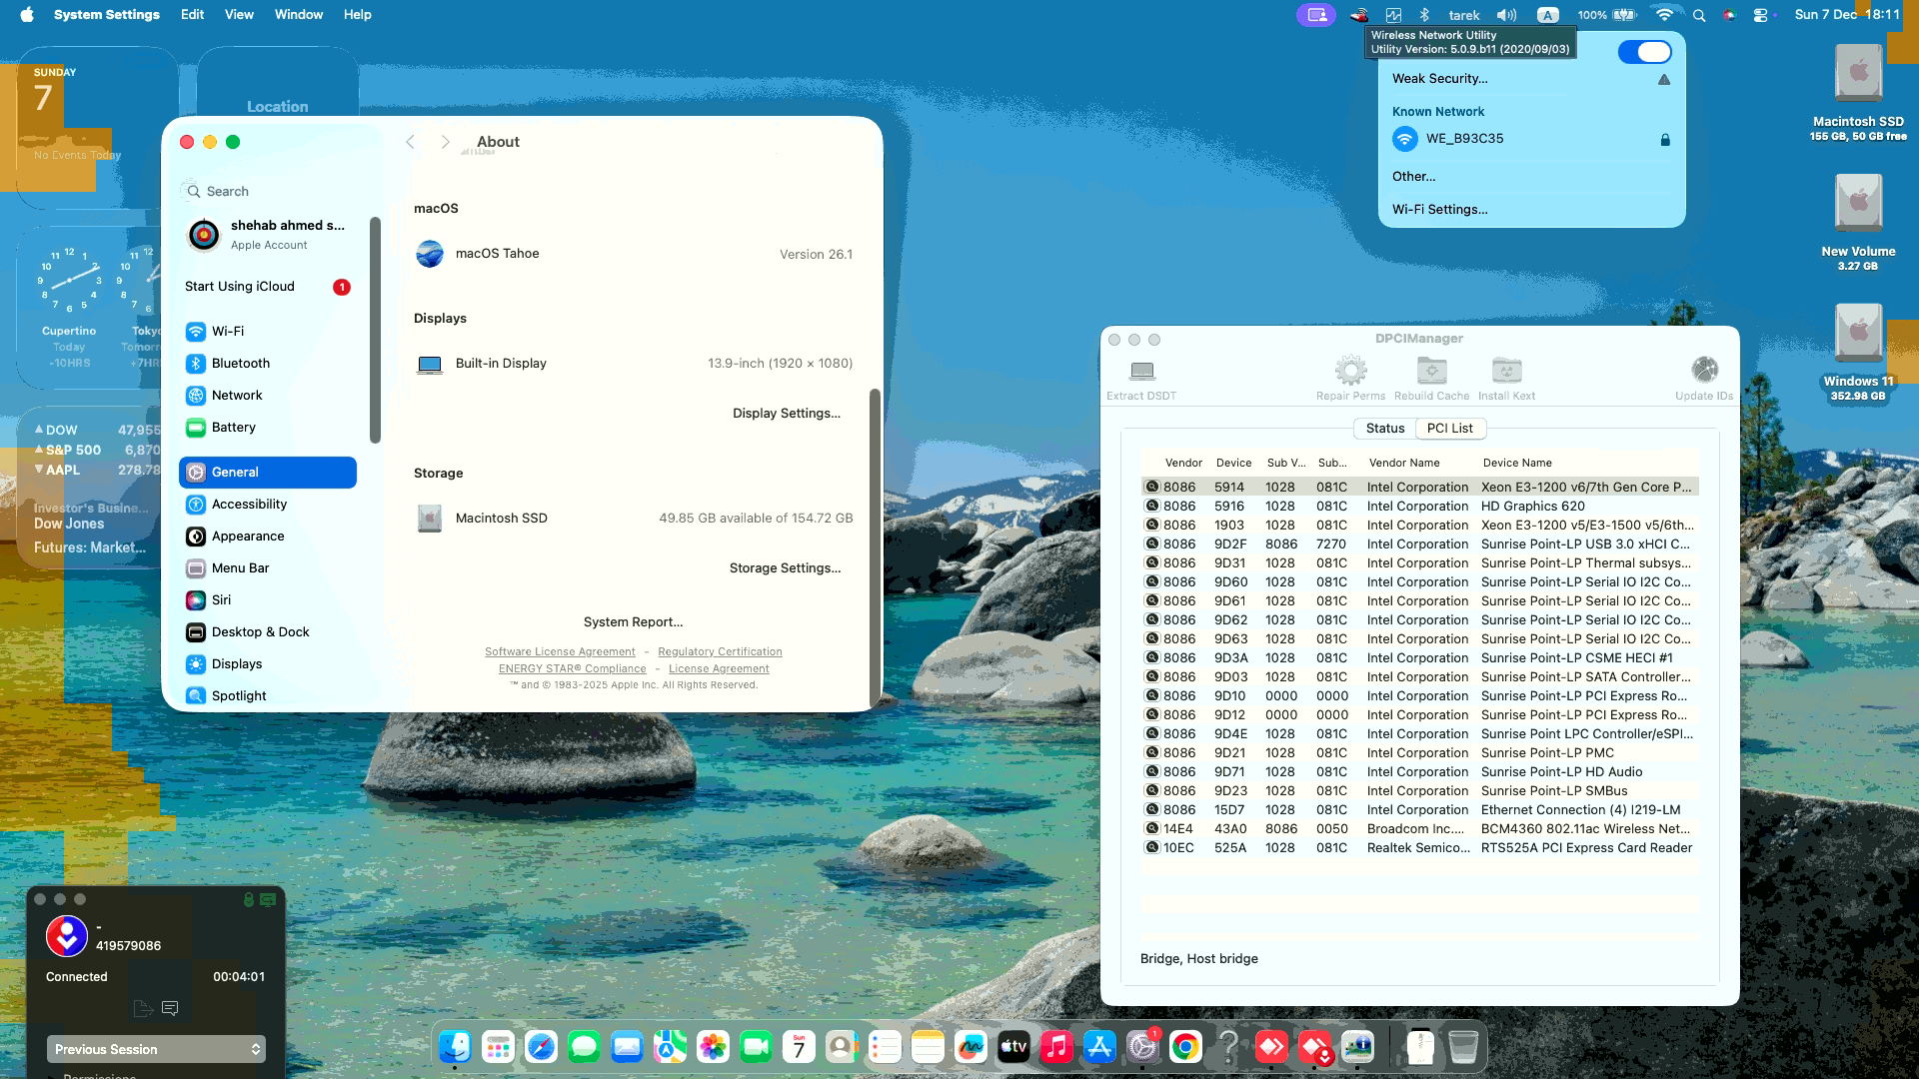The width and height of the screenshot is (1919, 1079).
Task: Click the back navigation chevron in System Settings
Action: point(410,141)
